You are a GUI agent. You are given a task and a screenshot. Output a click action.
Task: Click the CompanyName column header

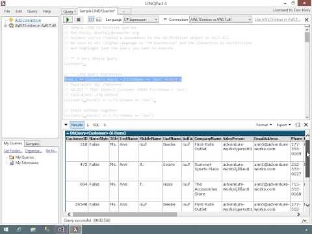207,138
